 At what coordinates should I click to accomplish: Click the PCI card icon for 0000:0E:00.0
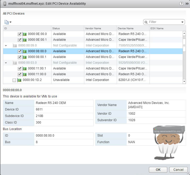(x=25, y=34)
